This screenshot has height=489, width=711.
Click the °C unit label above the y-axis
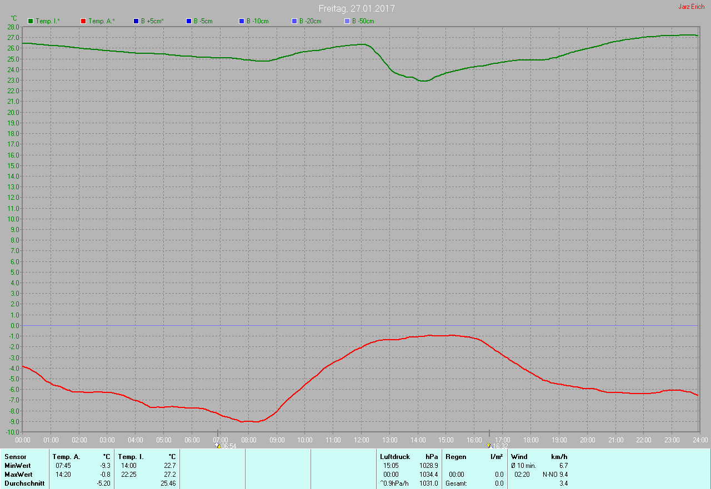[14, 18]
